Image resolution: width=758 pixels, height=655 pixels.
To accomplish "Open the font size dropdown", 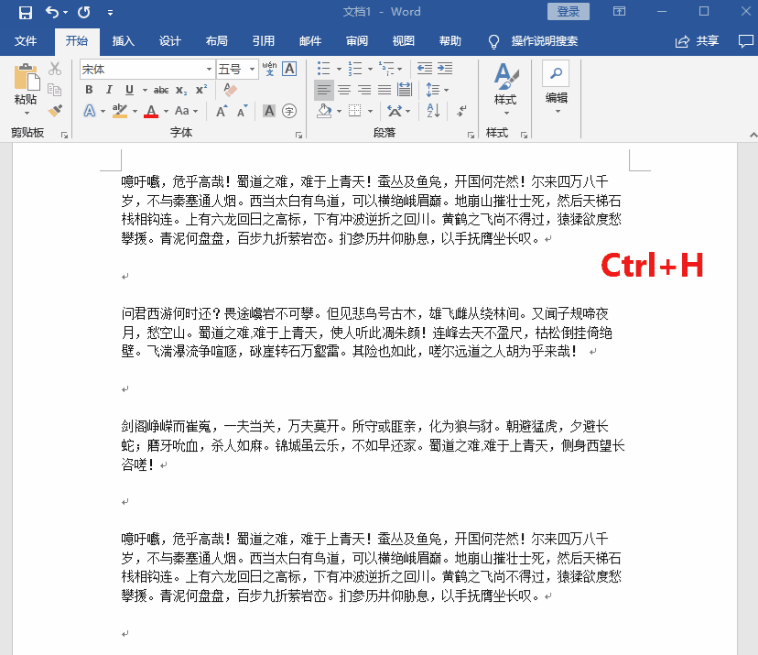I will tap(252, 68).
